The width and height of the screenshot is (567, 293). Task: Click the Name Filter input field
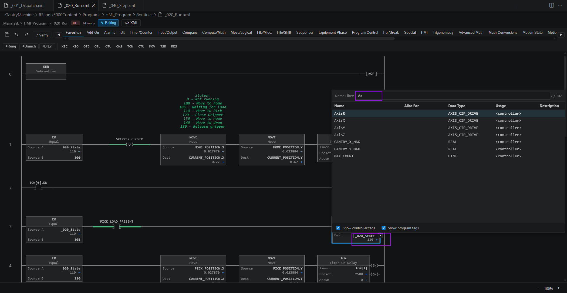453,96
